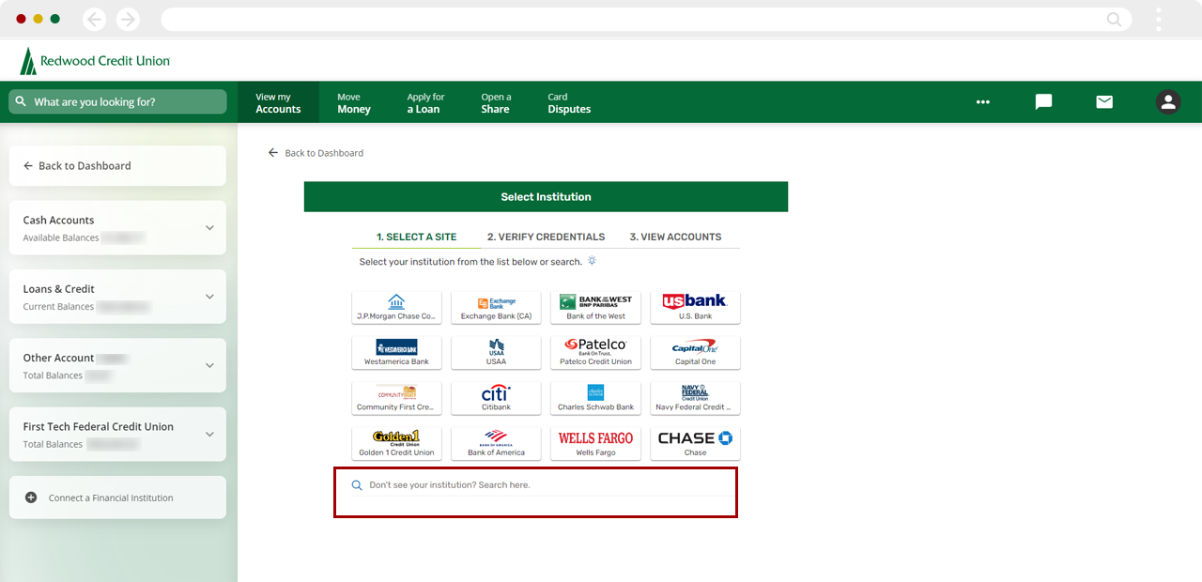
Task: Select the Bank of America tile
Action: [x=496, y=444]
